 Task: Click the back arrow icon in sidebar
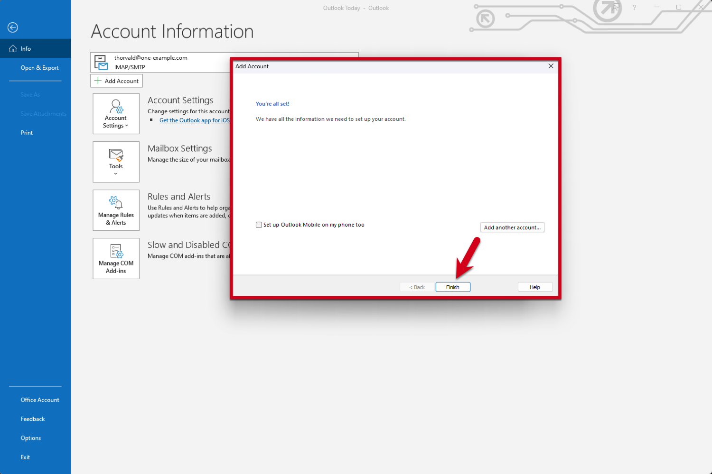pyautogui.click(x=13, y=27)
